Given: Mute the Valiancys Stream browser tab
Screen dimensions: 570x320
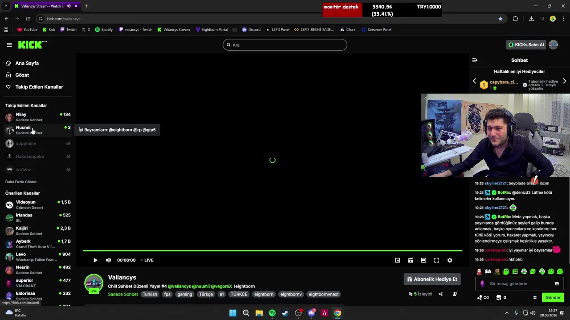Looking at the screenshot, I should point(69,6).
